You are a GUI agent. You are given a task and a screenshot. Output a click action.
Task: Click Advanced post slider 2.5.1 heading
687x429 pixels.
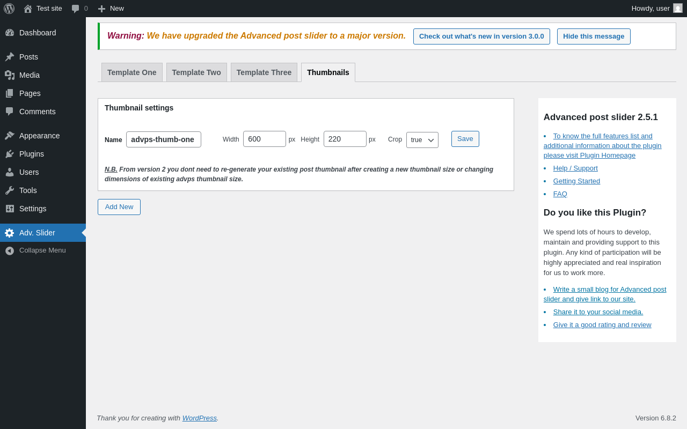(601, 117)
